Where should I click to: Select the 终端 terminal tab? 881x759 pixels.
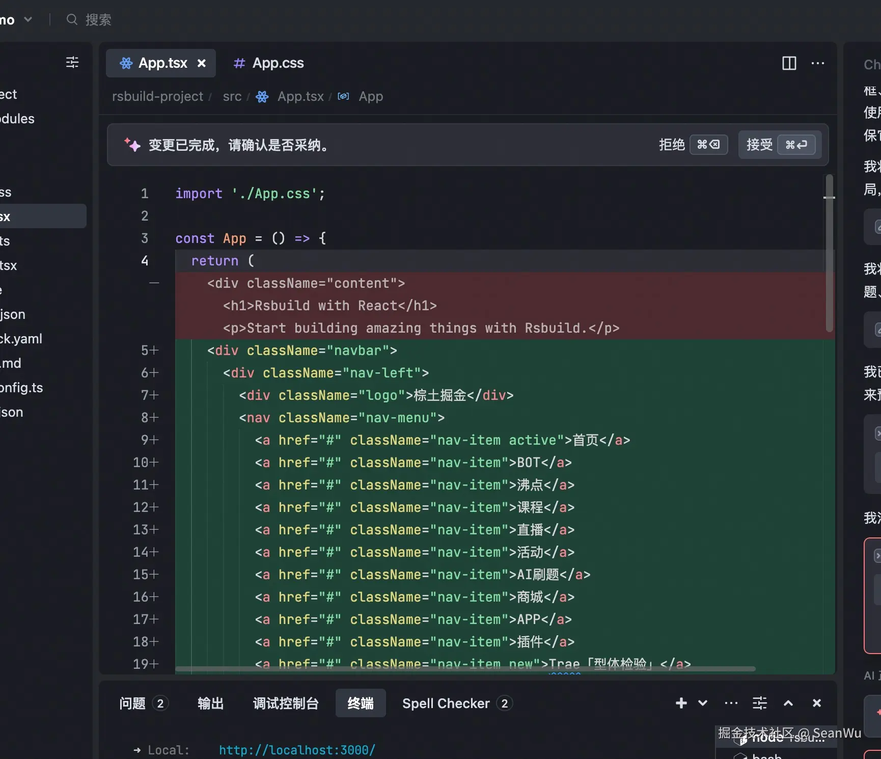(x=360, y=703)
